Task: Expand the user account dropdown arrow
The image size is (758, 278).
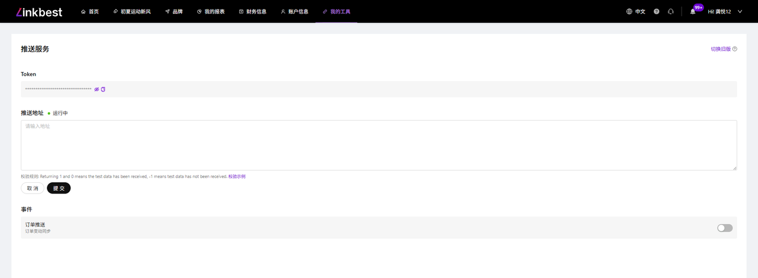Action: [x=740, y=11]
